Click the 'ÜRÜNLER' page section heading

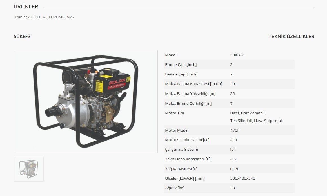[x=26, y=7]
